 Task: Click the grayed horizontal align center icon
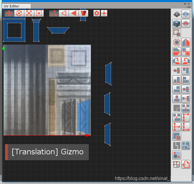(176, 70)
